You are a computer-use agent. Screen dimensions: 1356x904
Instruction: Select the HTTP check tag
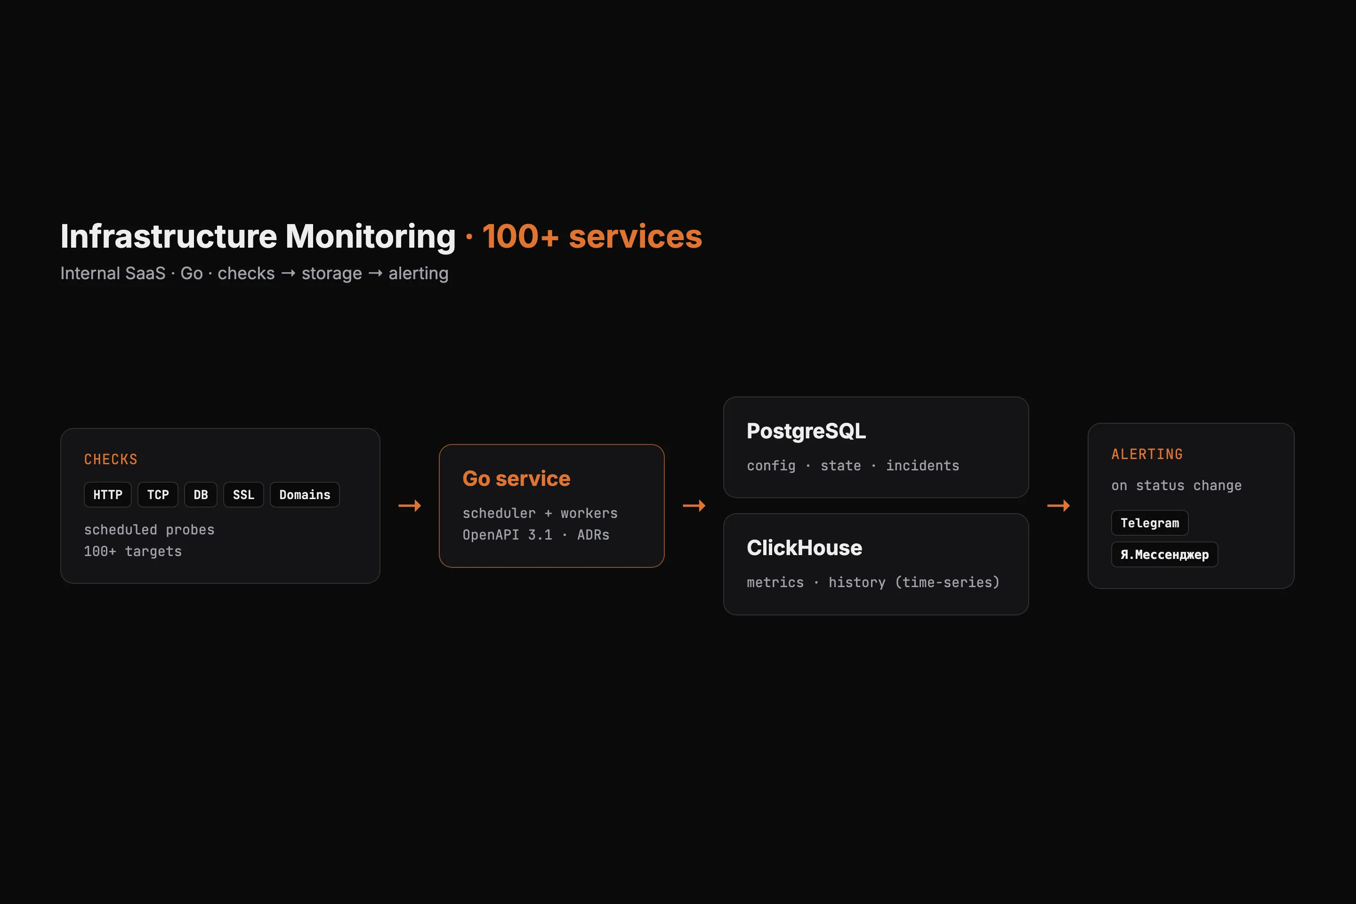(108, 495)
